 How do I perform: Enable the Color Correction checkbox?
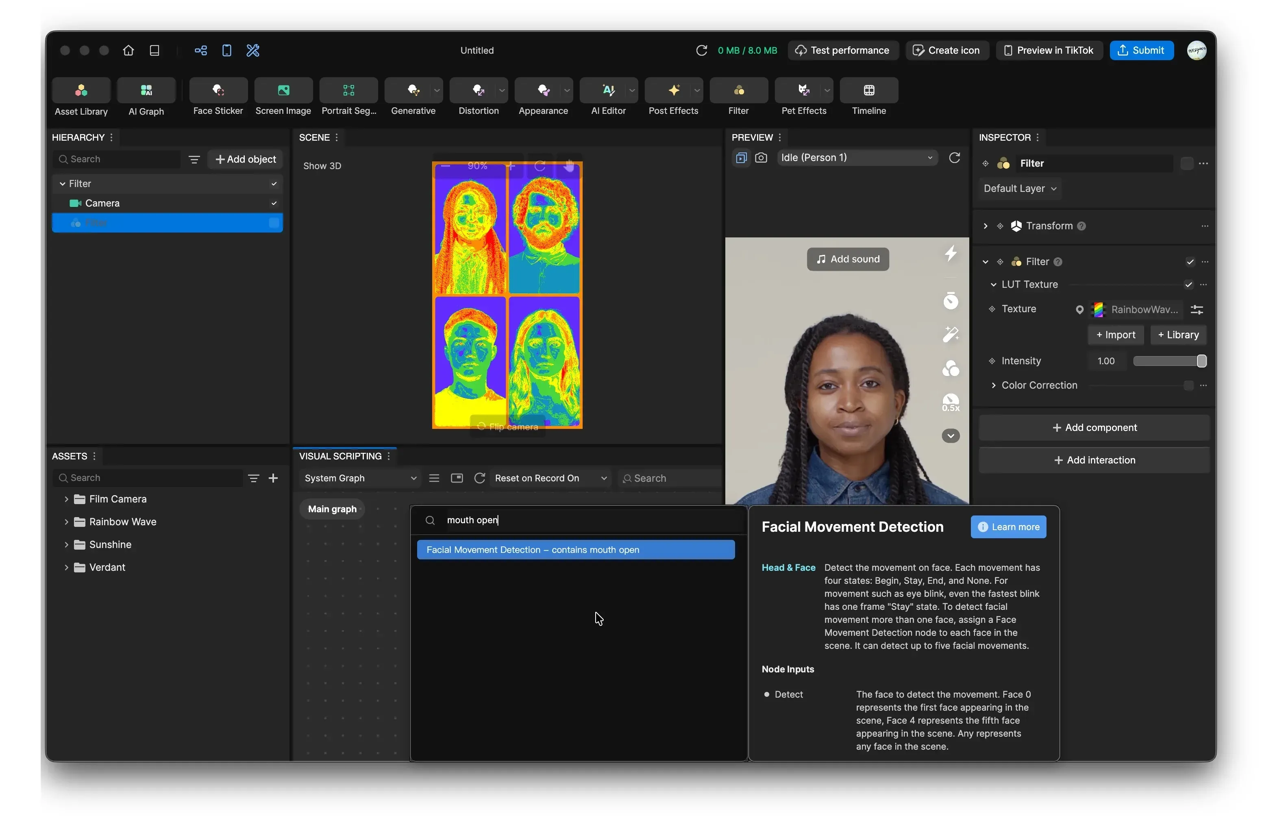point(1188,385)
